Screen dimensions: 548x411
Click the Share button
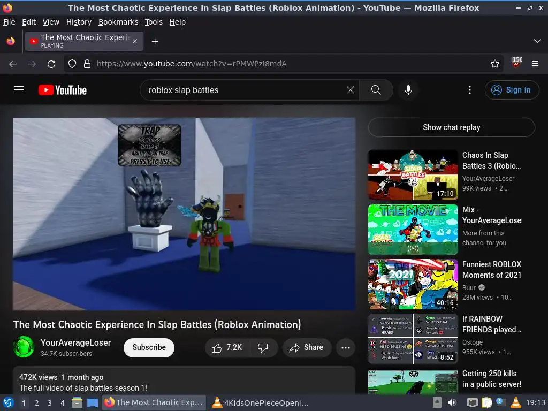tap(307, 347)
